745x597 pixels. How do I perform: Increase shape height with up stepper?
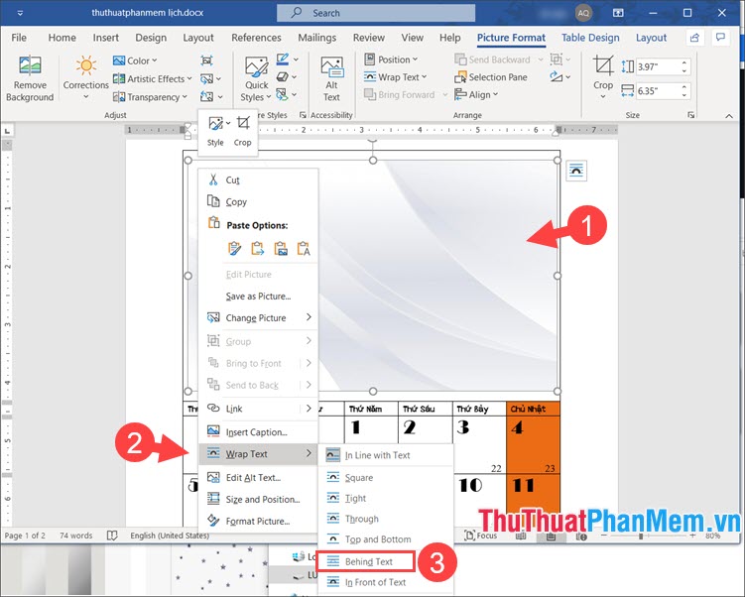point(684,62)
